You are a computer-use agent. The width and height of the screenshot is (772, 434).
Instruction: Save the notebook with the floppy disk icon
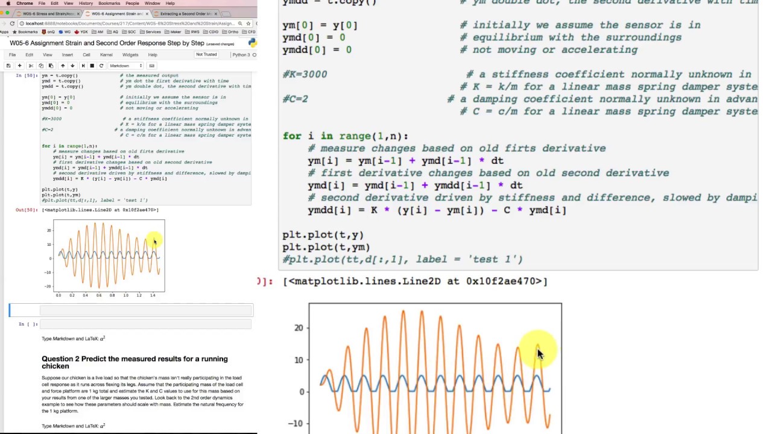pos(8,66)
